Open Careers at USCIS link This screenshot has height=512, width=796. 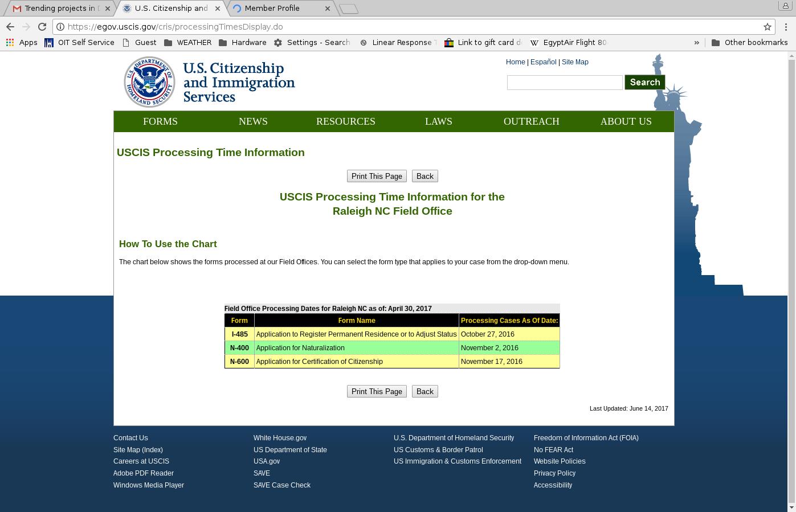[141, 461]
